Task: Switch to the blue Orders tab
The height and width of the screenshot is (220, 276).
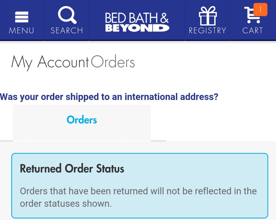Action: click(x=82, y=120)
